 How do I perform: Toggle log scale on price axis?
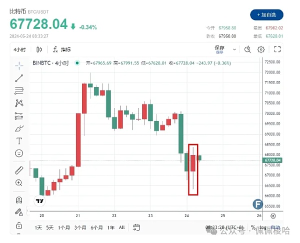262,227
